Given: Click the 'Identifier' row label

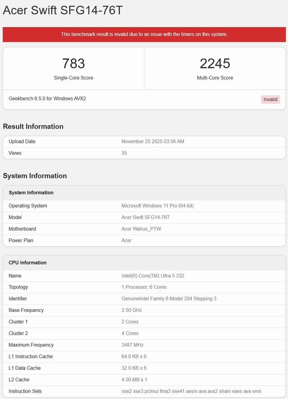Looking at the screenshot, I should click(18, 299).
